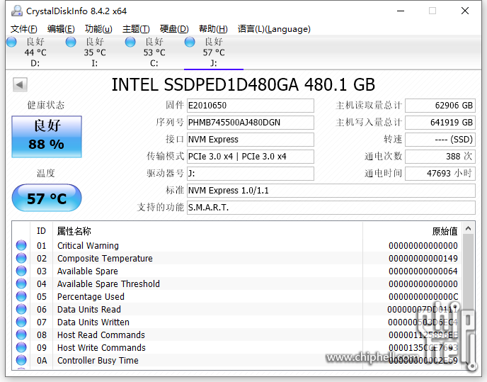Click the CrystalDiskInfo app icon in title bar

click(17, 11)
